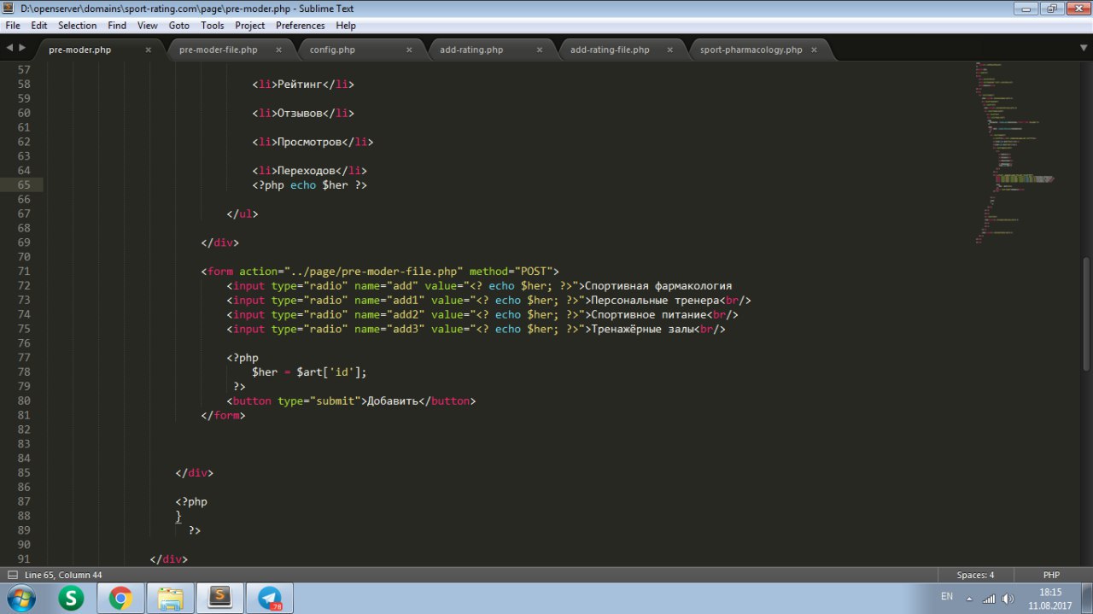
Task: Show hidden system tray icons
Action: pos(969,598)
